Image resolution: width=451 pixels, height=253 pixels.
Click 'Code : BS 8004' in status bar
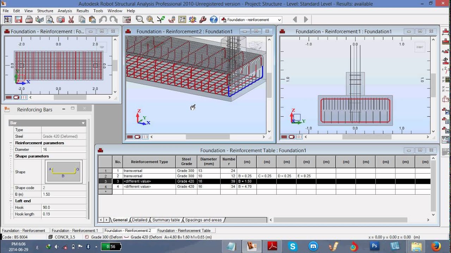click(15, 237)
